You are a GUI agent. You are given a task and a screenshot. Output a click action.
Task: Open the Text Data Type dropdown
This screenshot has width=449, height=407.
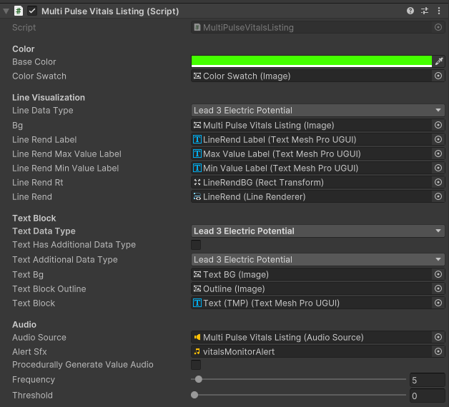[318, 231]
